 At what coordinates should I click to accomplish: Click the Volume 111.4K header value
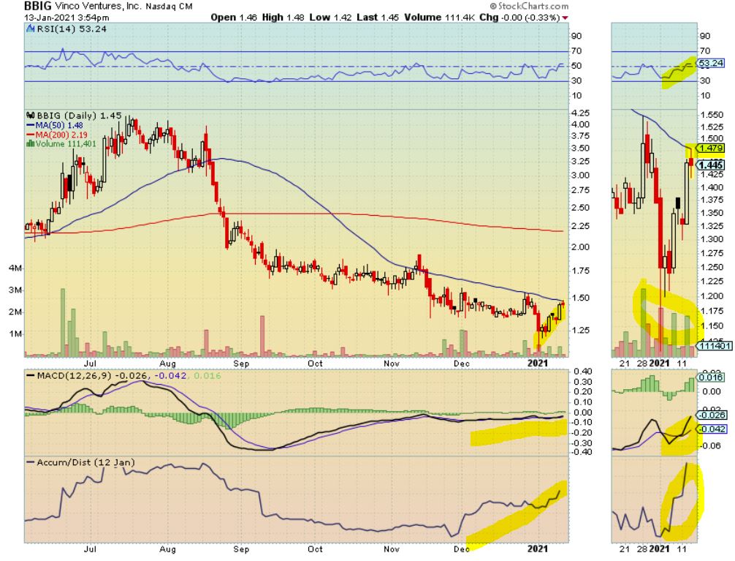click(x=440, y=18)
